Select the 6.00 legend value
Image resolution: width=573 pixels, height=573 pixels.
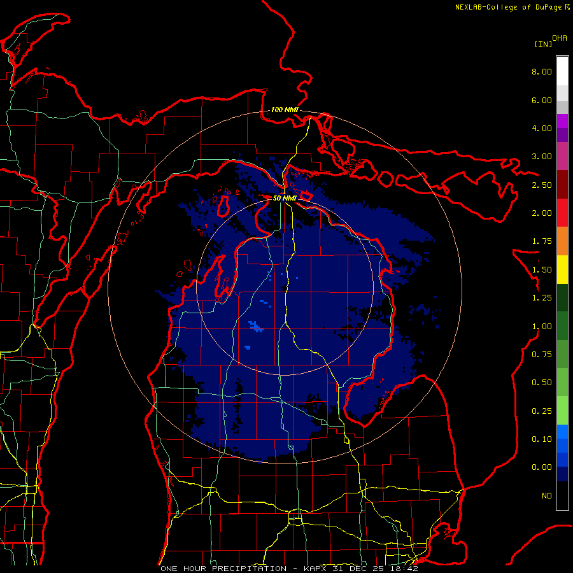(542, 100)
